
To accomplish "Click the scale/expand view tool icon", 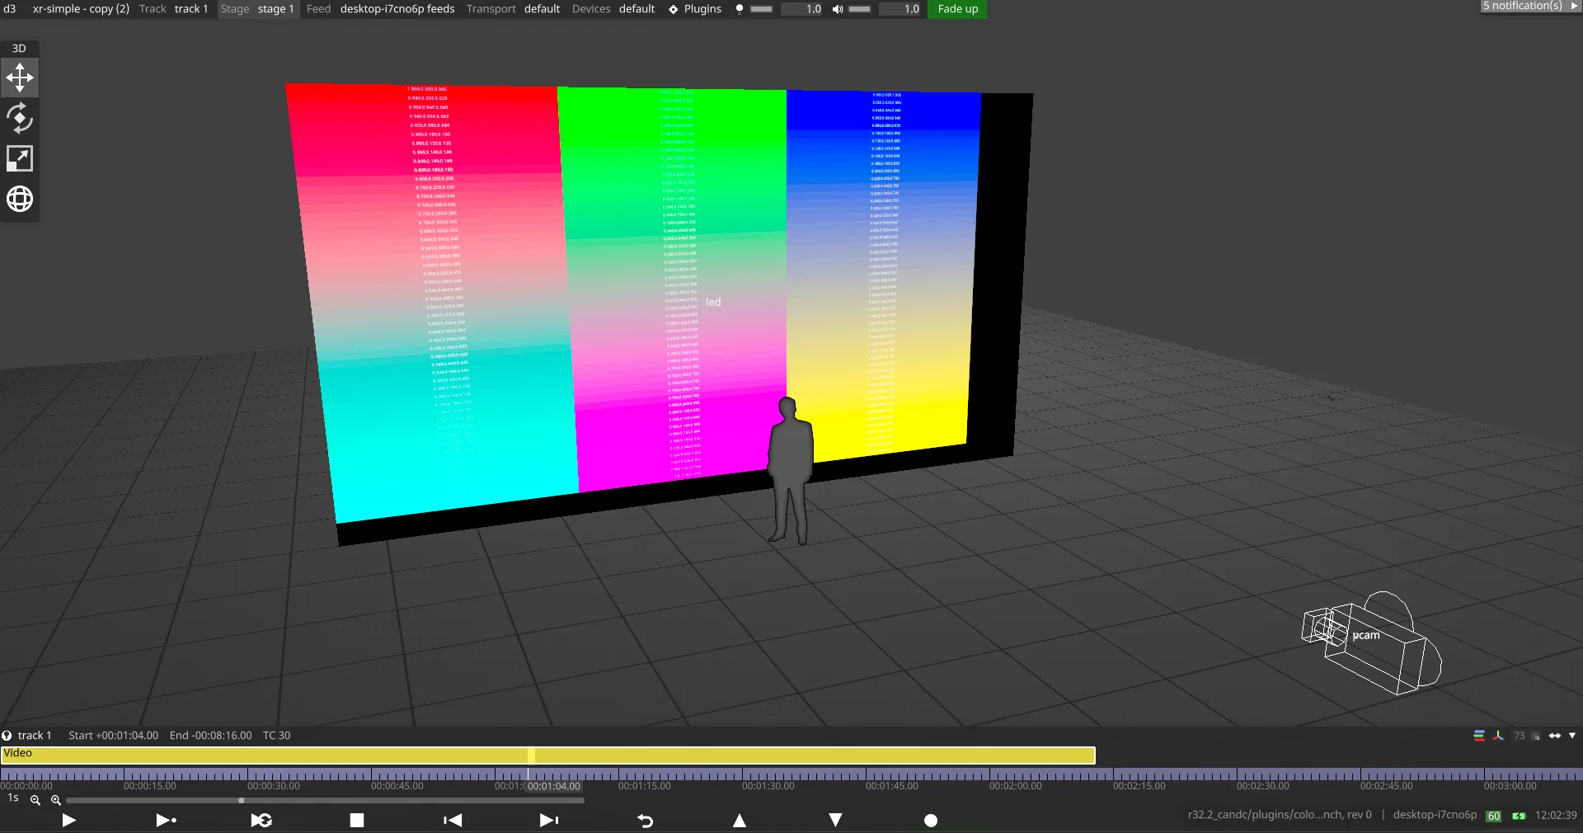I will [x=20, y=158].
